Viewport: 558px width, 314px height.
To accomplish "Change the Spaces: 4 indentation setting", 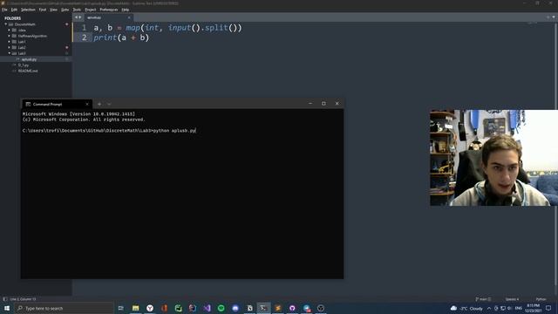I will click(512, 299).
